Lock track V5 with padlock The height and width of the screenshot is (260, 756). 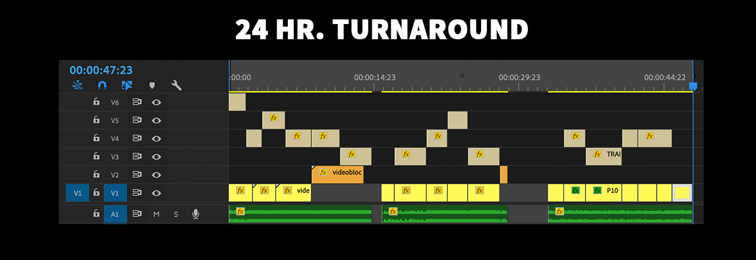click(96, 120)
